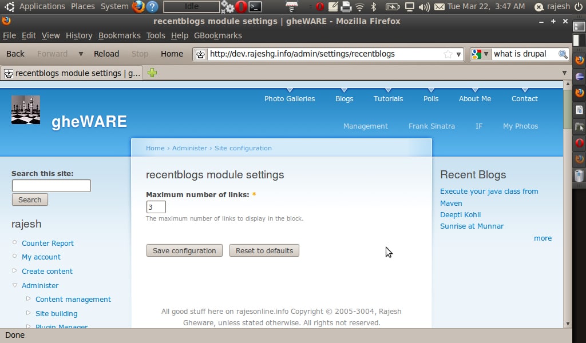This screenshot has height=343, width=586.
Task: Open the search engine selector dropdown
Action: pos(486,54)
